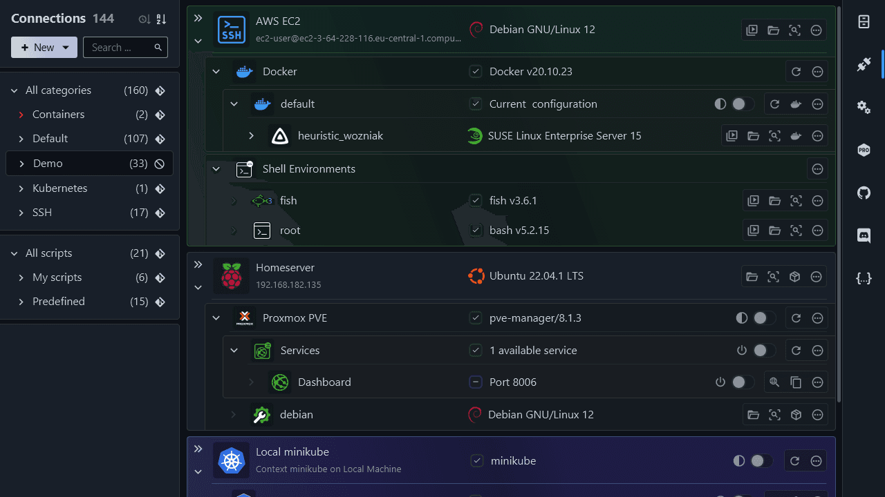Scan fish environment for connections
This screenshot has height=497, width=885.
click(796, 201)
